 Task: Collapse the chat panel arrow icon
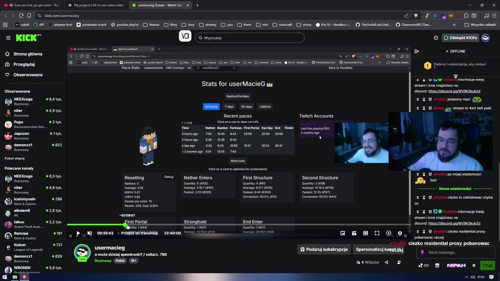pyautogui.click(x=416, y=51)
